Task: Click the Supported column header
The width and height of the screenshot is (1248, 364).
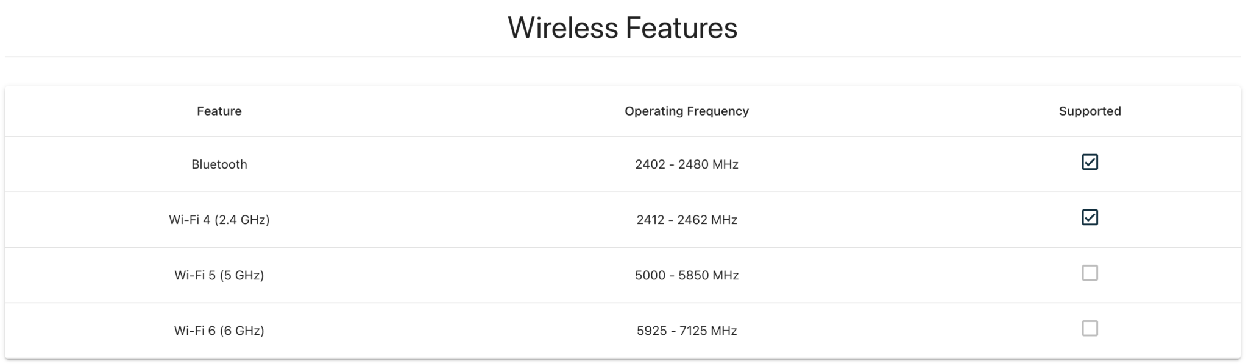Action: 1090,111
